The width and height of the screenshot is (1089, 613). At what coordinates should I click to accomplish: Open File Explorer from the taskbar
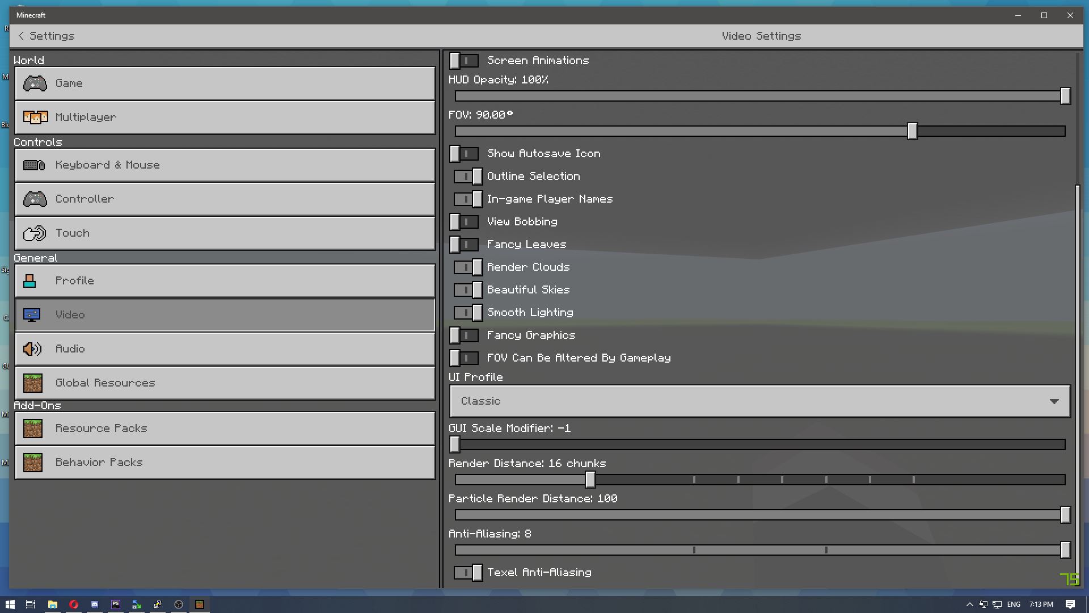[52, 604]
